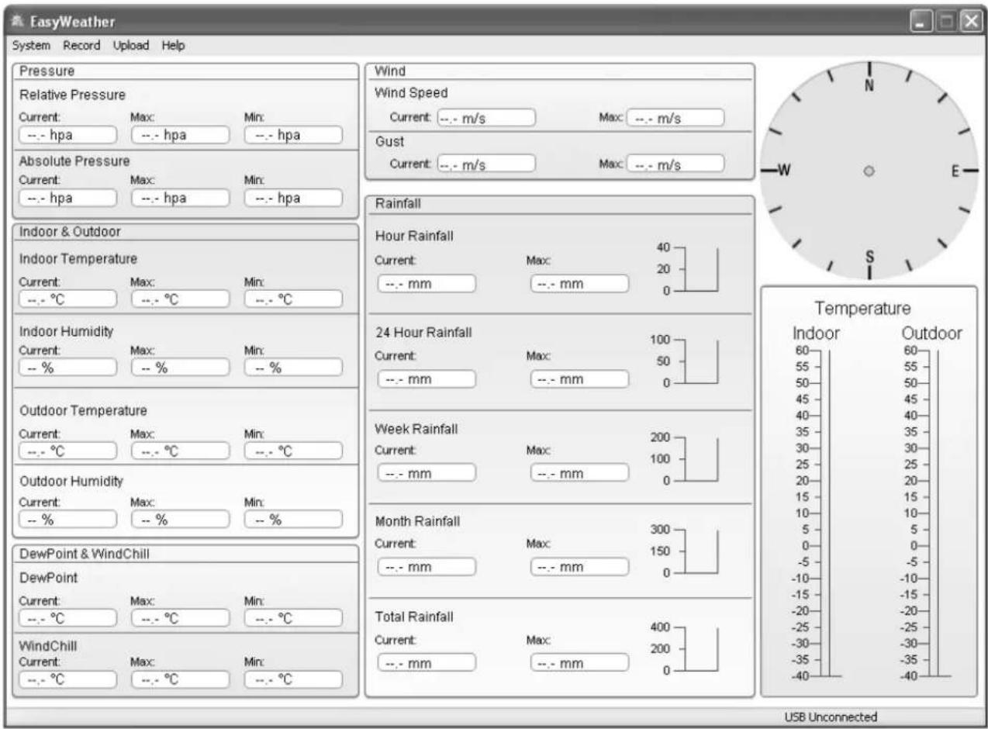This screenshot has height=729, width=988.
Task: Open the System menu
Action: click(x=31, y=45)
